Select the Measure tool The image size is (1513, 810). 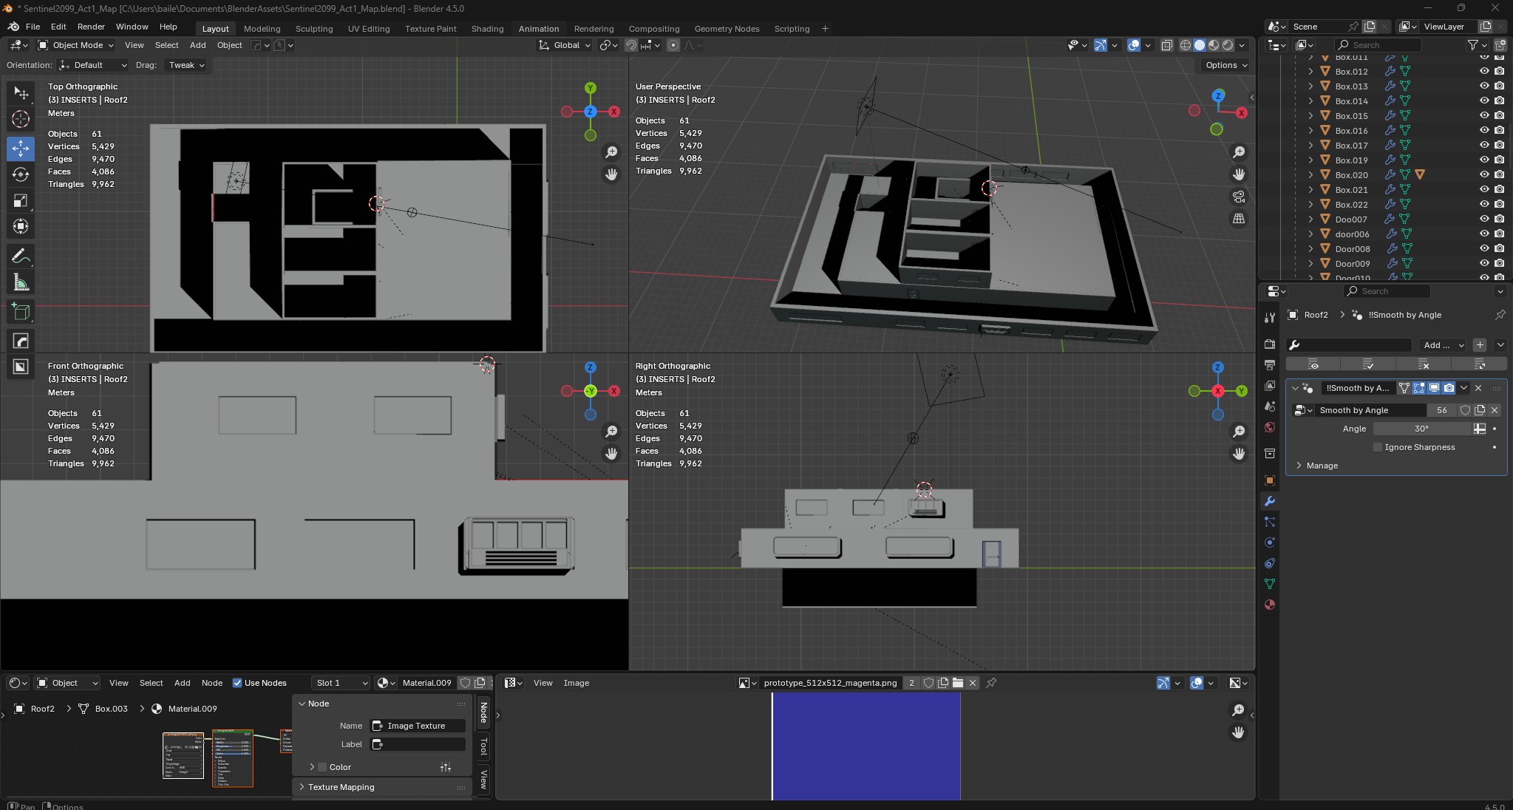pyautogui.click(x=21, y=282)
